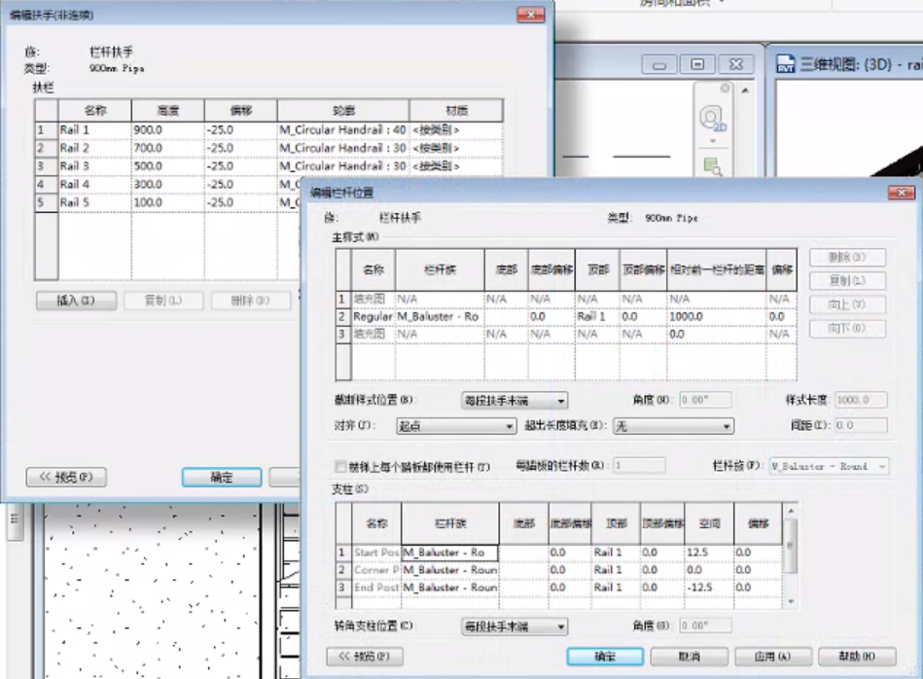Click the 间距 input field

[861, 424]
